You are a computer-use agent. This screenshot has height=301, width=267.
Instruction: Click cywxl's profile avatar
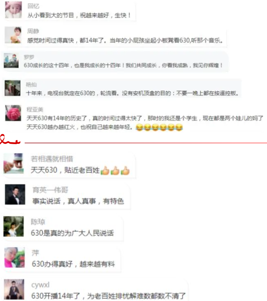(x=14, y=289)
